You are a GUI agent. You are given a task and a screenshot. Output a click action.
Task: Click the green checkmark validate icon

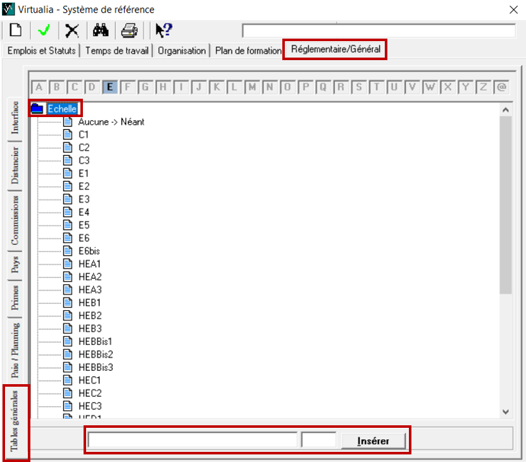click(x=44, y=30)
